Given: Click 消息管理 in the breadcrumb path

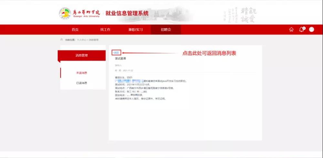Looking at the screenshot, I should pos(94,40).
